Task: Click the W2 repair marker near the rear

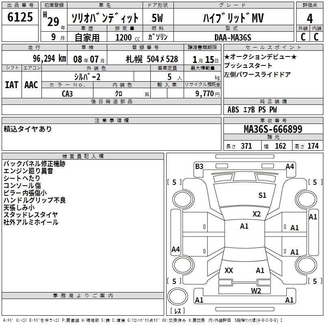Action: [x=256, y=290]
